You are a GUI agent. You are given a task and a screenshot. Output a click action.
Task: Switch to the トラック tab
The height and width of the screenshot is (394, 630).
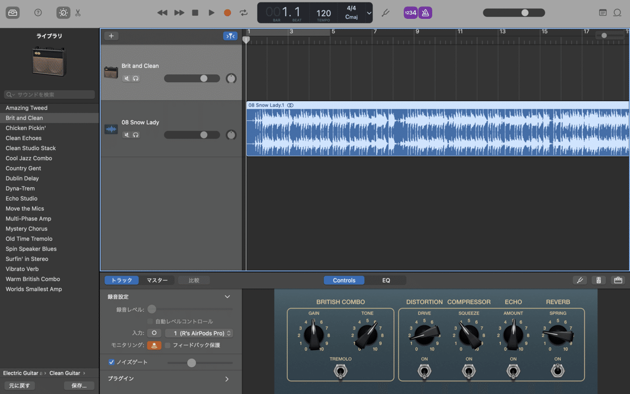click(x=122, y=280)
